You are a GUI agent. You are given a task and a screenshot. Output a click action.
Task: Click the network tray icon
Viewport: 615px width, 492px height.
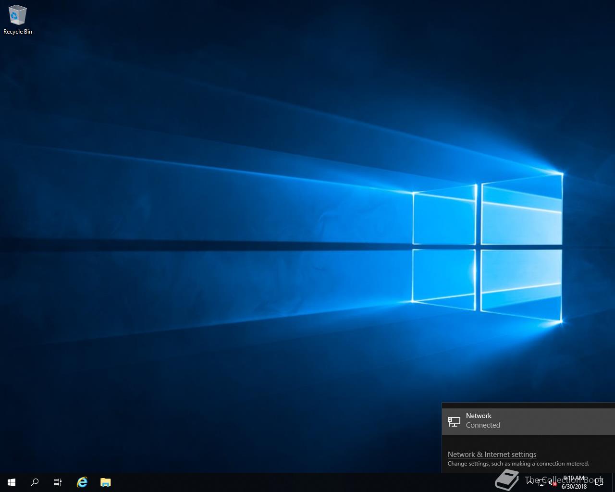[541, 482]
